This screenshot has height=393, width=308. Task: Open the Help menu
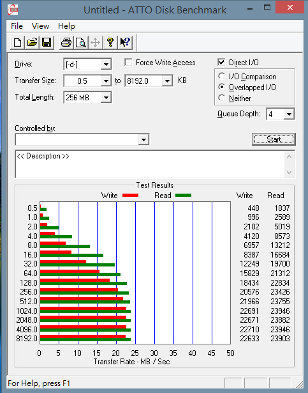pos(66,26)
